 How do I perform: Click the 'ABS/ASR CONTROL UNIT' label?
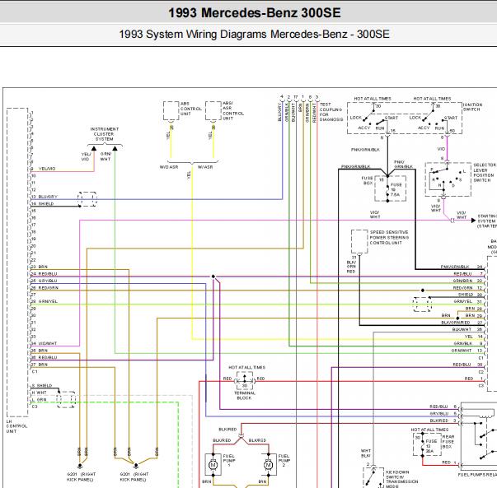tap(233, 110)
